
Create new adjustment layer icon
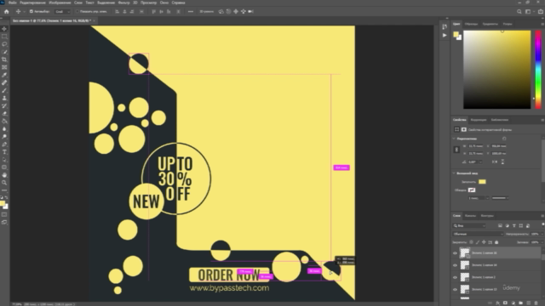[x=513, y=303]
